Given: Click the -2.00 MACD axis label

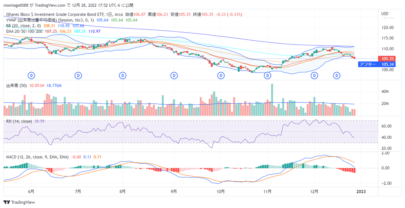Looking at the screenshot, I should 386,183.
